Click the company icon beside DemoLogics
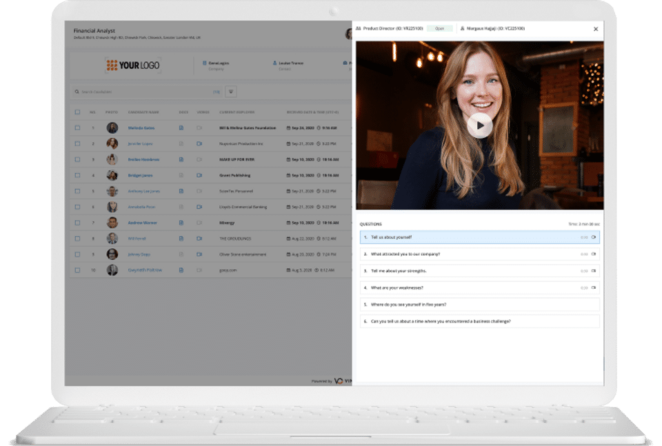 (x=204, y=63)
